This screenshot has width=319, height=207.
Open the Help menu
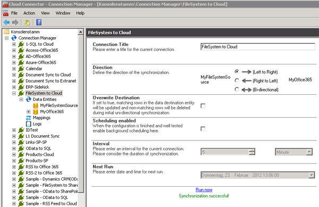(x=80, y=13)
